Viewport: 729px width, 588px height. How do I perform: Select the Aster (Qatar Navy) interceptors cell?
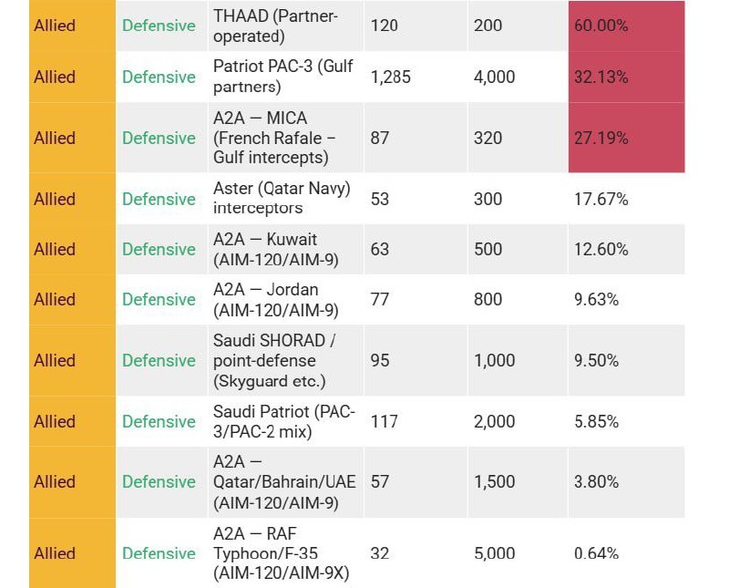tap(282, 199)
